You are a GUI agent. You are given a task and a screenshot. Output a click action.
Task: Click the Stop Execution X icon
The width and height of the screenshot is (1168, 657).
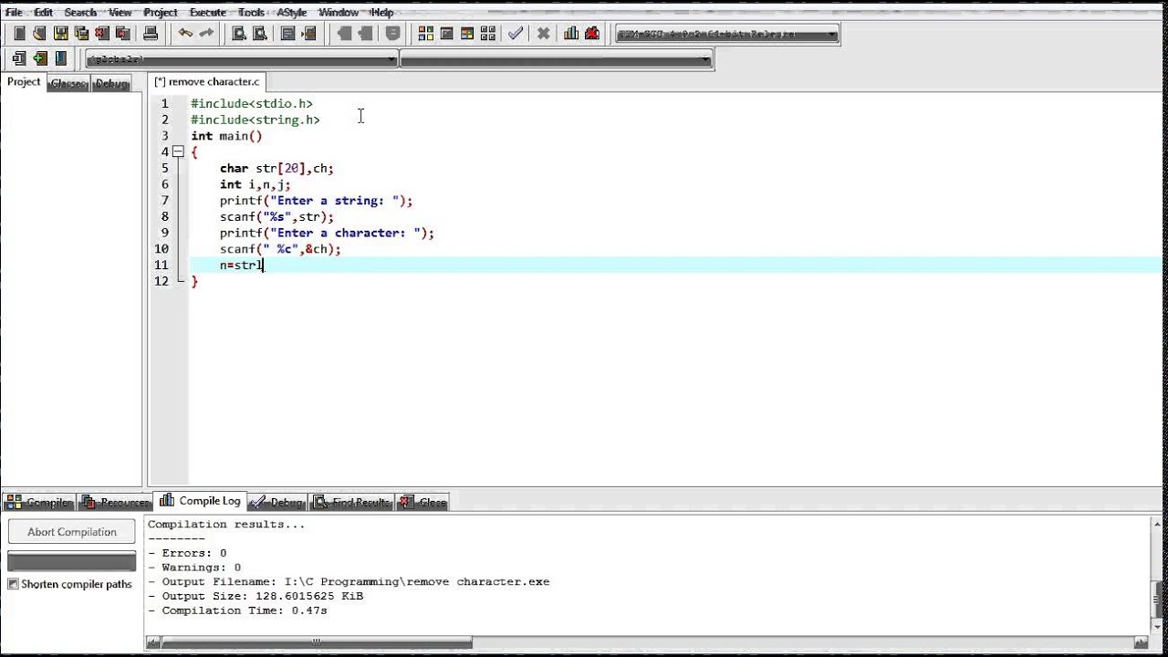[543, 34]
